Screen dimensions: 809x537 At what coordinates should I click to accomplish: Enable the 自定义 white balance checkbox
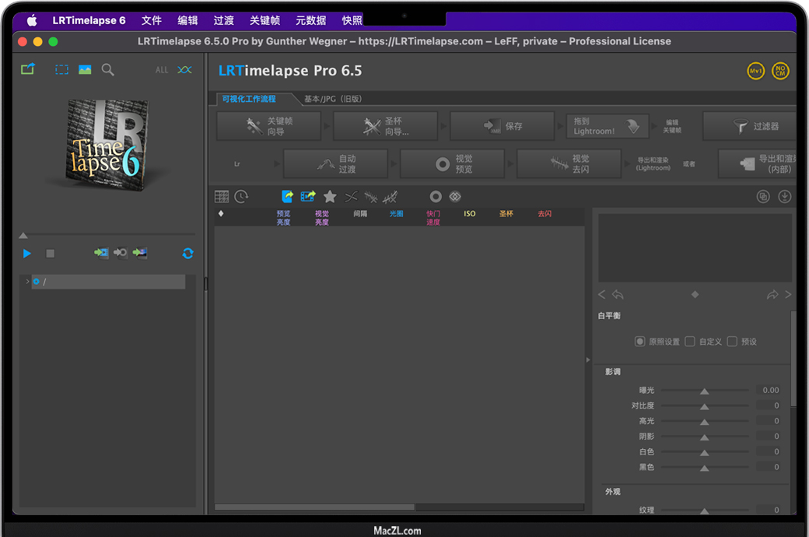click(690, 342)
